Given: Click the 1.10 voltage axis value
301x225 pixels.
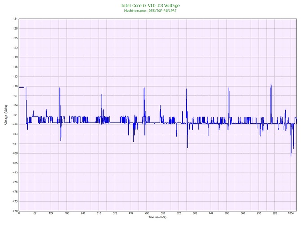Looking at the screenshot, I should tap(15, 86).
